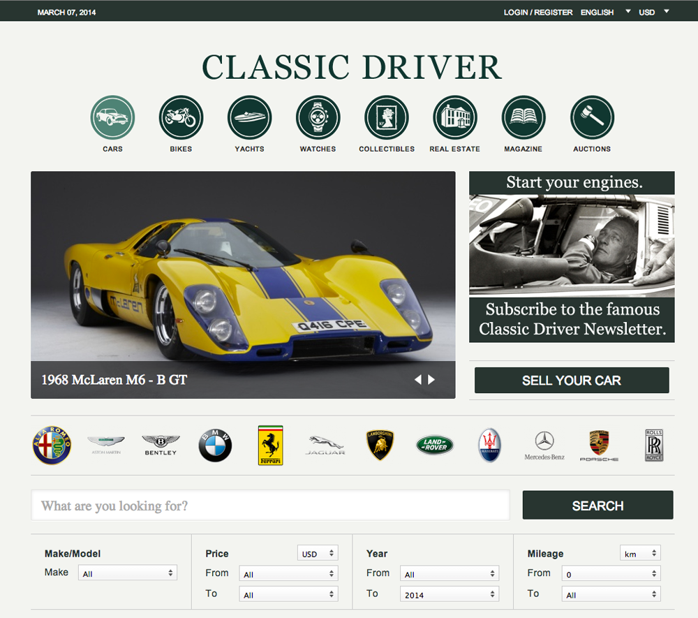Select the Ferrari brand logo
The height and width of the screenshot is (618, 698).
271,446
